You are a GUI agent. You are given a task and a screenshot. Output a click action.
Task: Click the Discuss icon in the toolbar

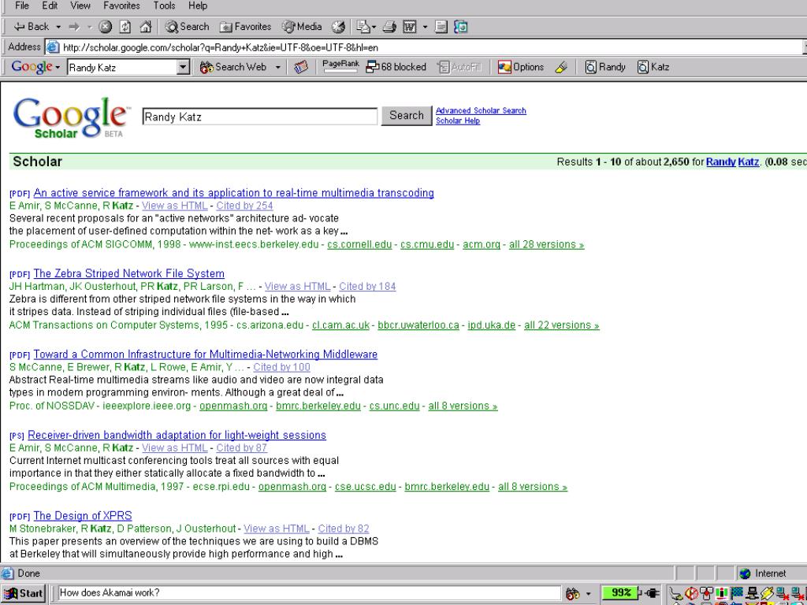click(x=441, y=27)
